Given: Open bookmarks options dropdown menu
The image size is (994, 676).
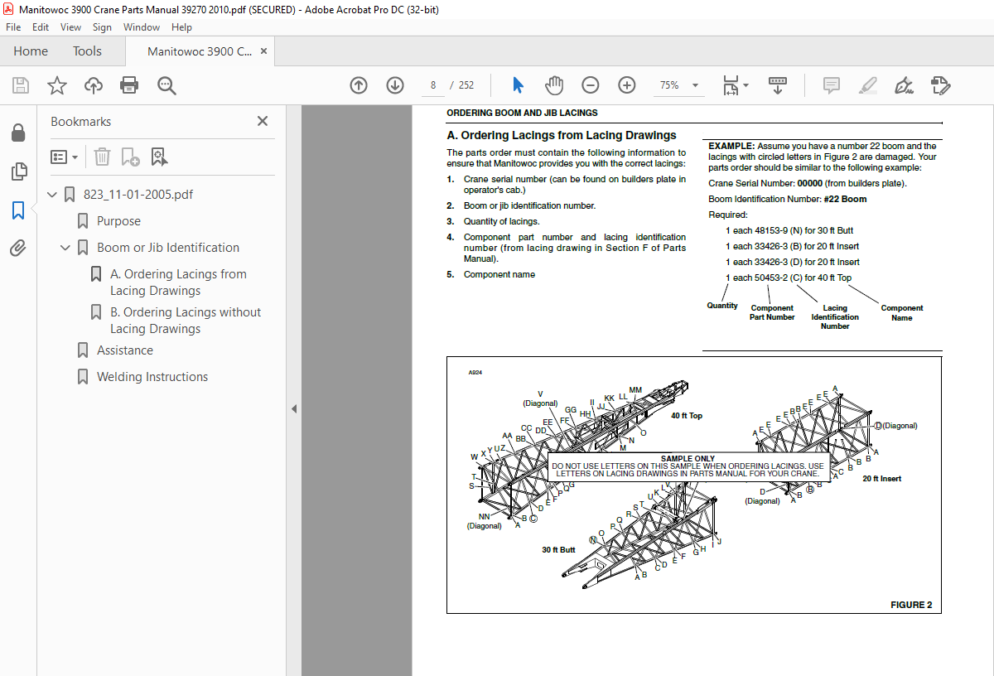Looking at the screenshot, I should 65,157.
